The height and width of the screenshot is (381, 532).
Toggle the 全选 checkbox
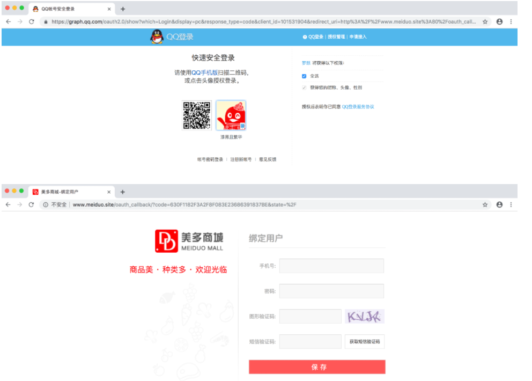[x=304, y=76]
